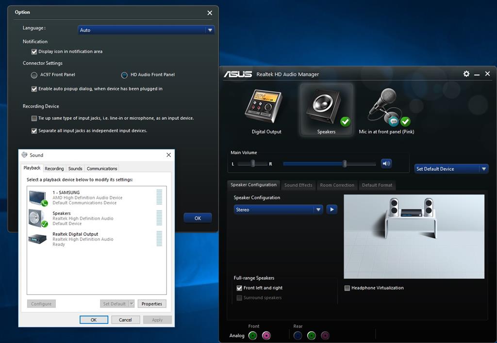Click the Set Default button in Sound

[x=115, y=304]
